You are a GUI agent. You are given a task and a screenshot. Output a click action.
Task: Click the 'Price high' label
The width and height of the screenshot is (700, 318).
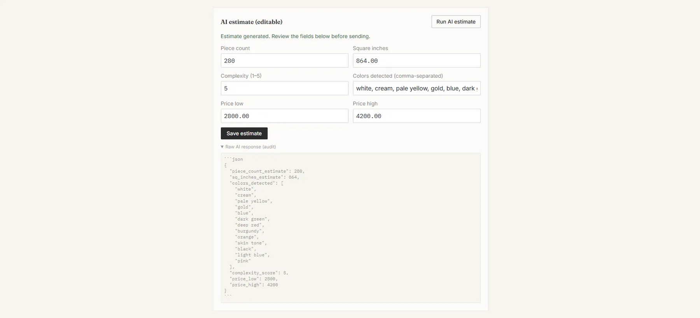point(365,103)
